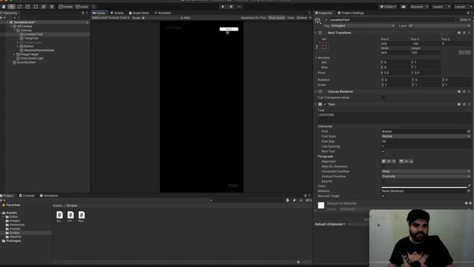
Task: Select LocationText in Hierarchy
Action: click(x=33, y=34)
